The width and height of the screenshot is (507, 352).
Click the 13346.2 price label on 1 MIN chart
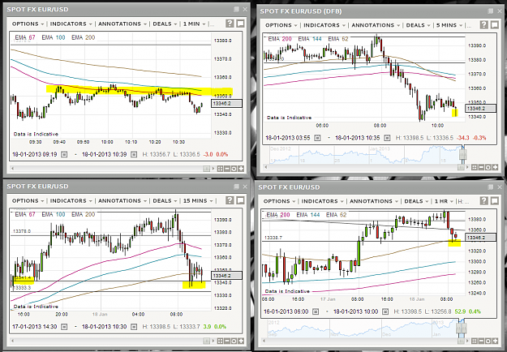point(226,104)
